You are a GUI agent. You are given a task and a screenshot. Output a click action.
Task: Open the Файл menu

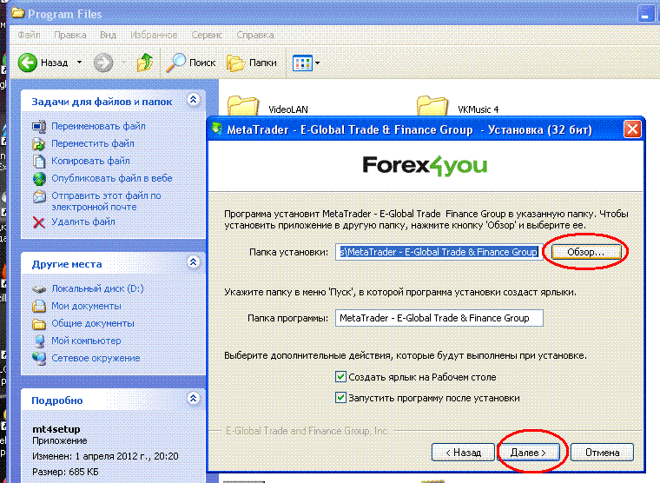29,35
